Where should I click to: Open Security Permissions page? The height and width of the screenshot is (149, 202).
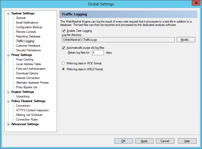(x=28, y=50)
